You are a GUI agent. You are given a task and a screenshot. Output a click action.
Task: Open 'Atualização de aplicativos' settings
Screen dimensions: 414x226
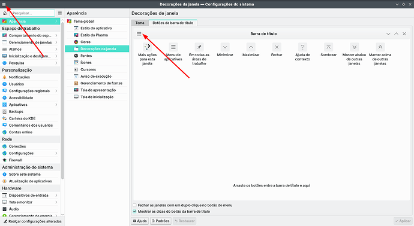pos(30,181)
